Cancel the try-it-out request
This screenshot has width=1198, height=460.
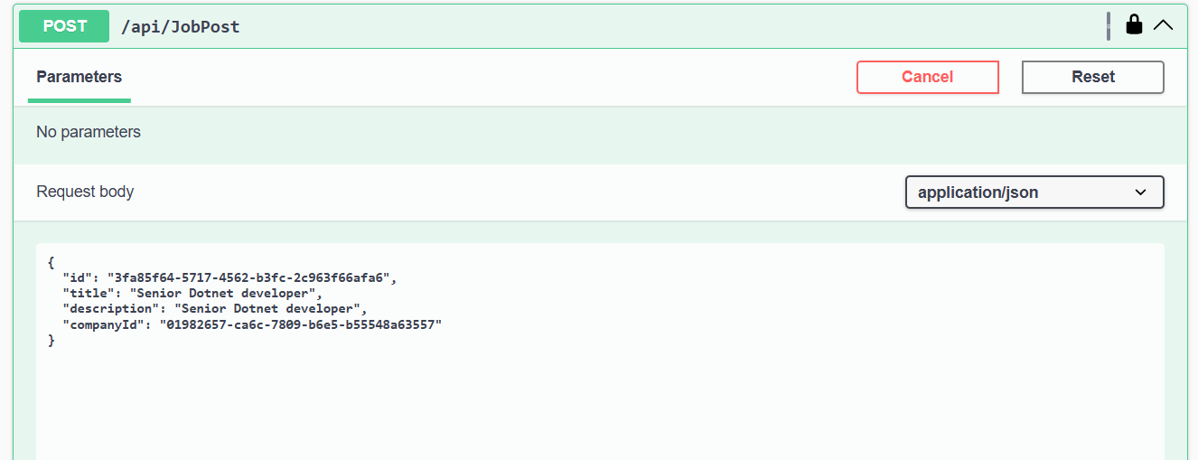(x=928, y=77)
